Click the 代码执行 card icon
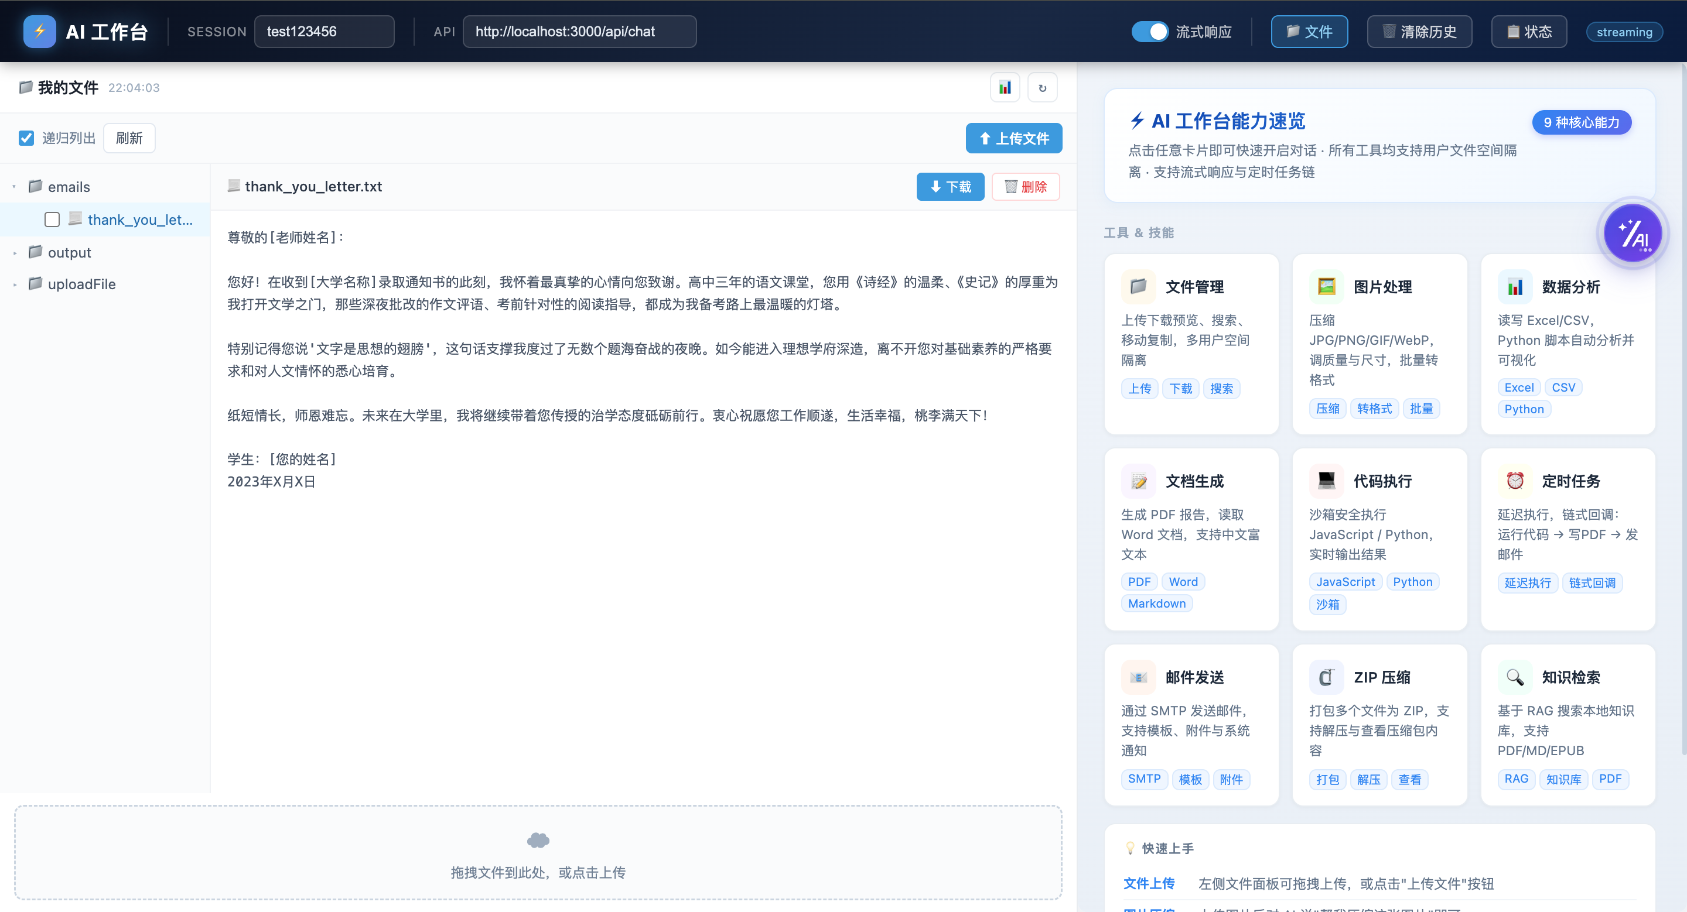Screen dimensions: 1687x912 point(1326,481)
